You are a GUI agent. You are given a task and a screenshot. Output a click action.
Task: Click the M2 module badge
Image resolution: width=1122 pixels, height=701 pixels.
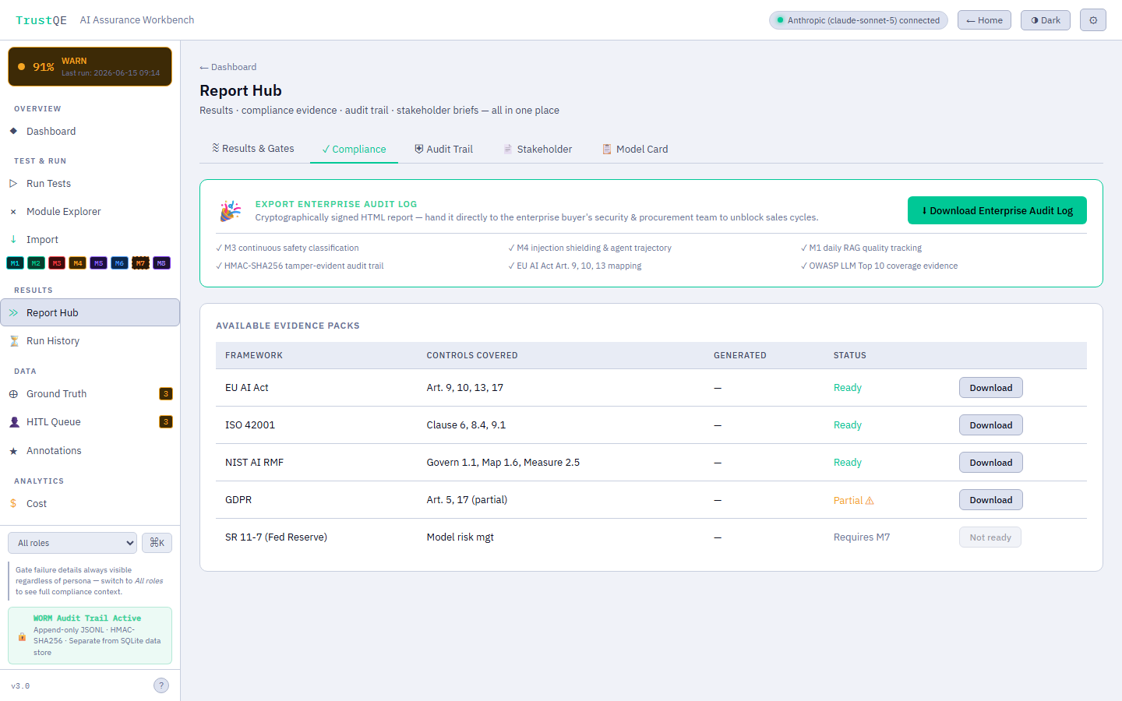(36, 263)
